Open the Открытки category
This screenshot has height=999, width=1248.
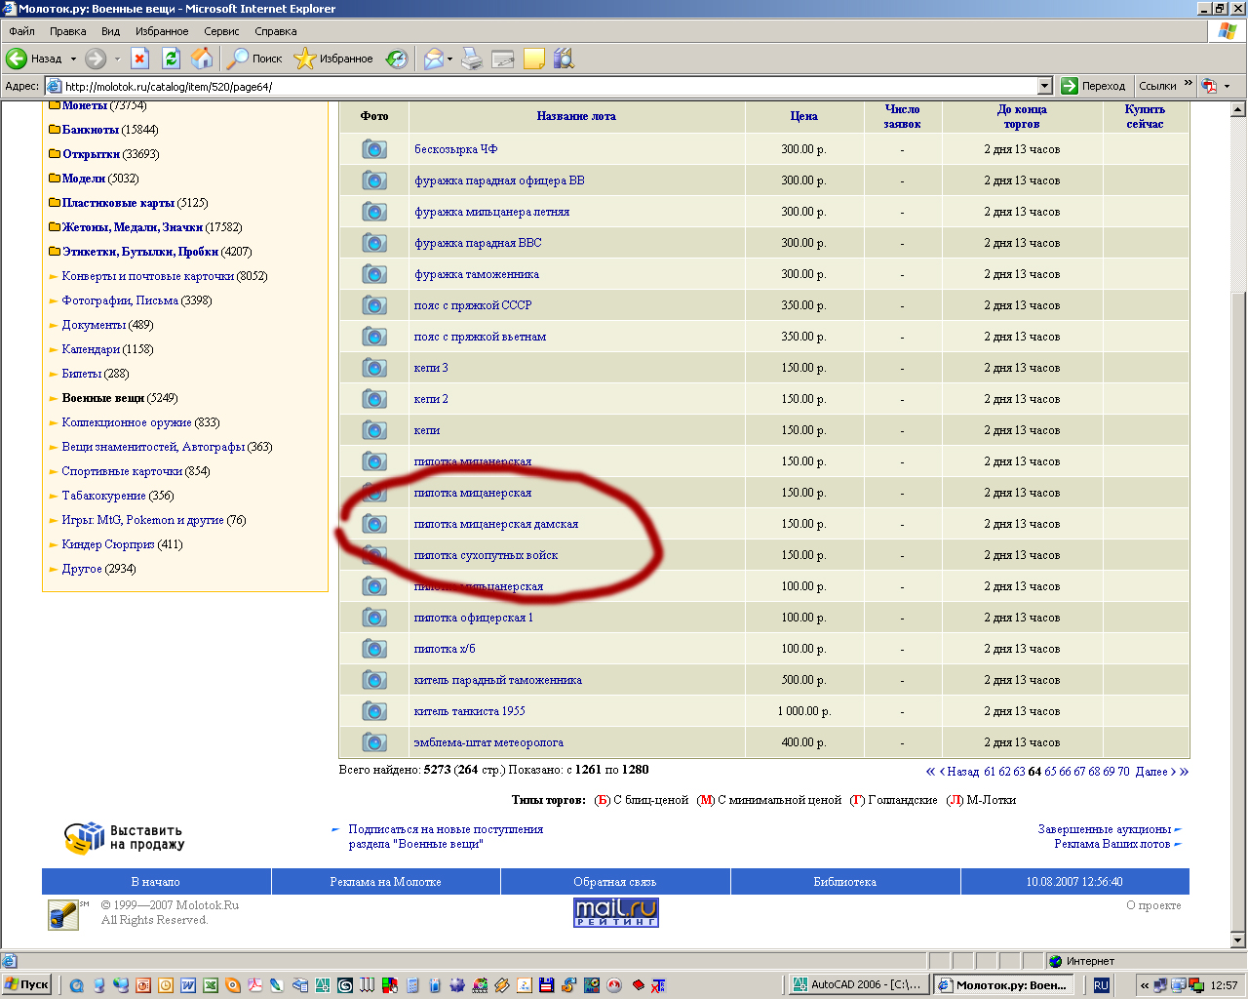click(x=91, y=154)
